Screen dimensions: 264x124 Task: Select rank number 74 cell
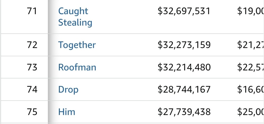pos(32,90)
